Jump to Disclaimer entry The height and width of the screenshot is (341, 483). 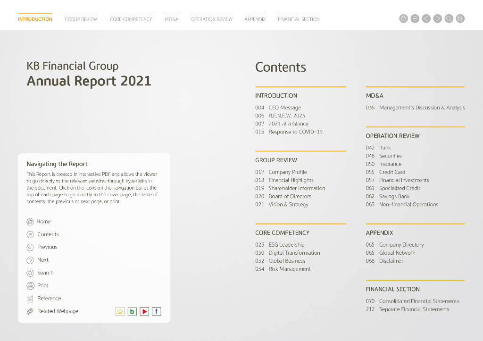tap(384, 261)
